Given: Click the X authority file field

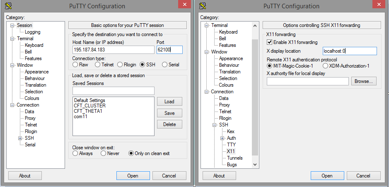Looking at the screenshot, I should point(308,81).
